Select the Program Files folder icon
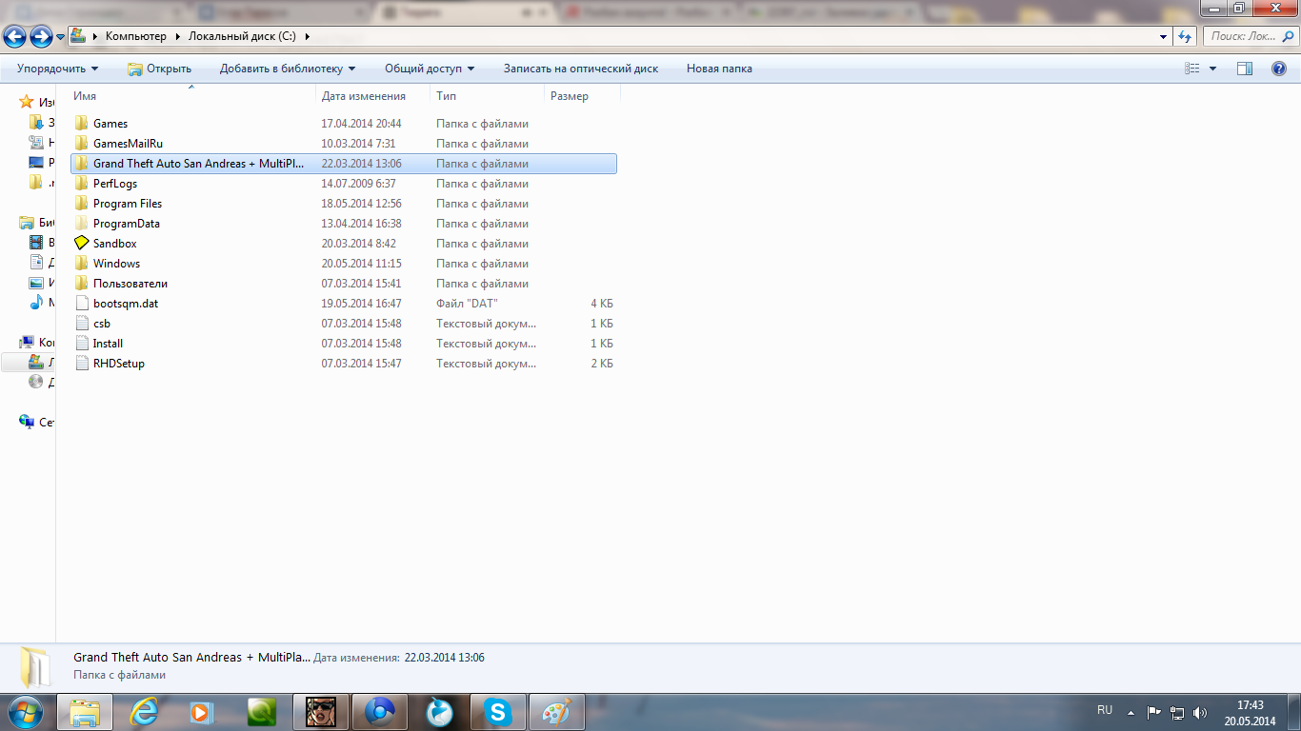The image size is (1301, 731). 81,204
